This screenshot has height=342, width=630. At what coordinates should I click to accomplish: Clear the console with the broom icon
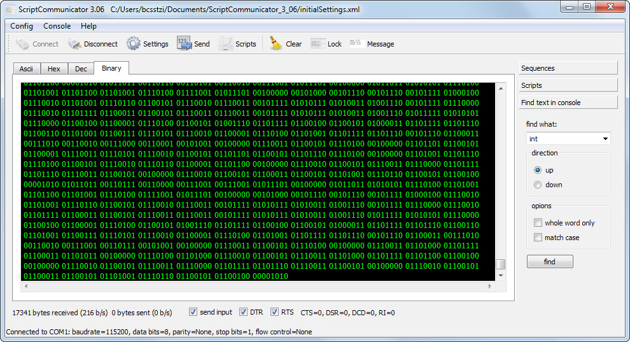[276, 43]
